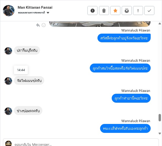This screenshot has width=162, height=146.
Task: Open Man Kittanan Fansai profile picture
Action: click(8, 11)
